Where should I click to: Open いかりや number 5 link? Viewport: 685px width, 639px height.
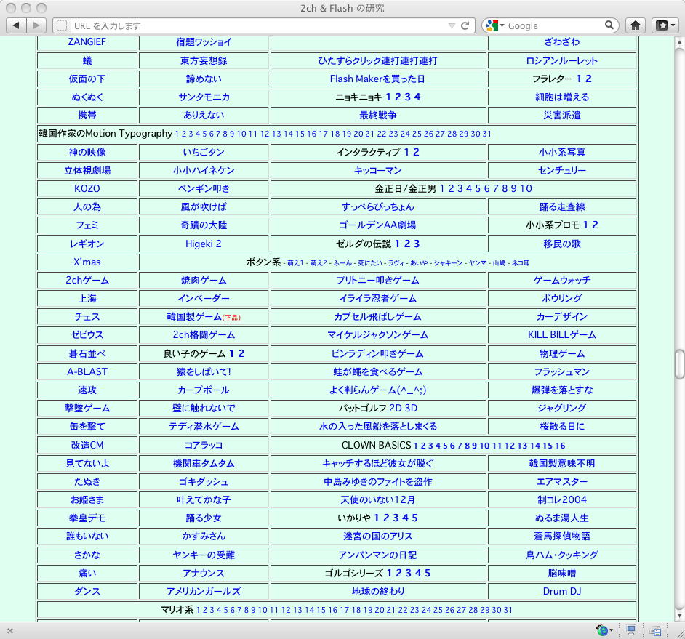414,518
